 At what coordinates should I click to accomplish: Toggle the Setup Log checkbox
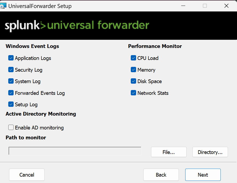pyautogui.click(x=11, y=104)
